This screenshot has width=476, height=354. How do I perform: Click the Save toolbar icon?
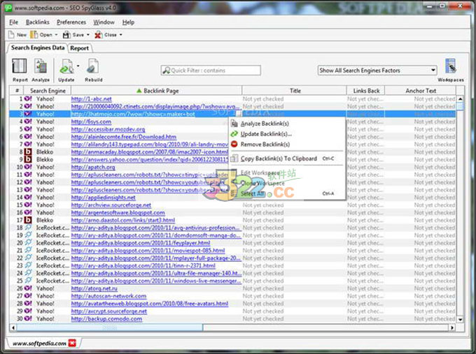(x=66, y=35)
